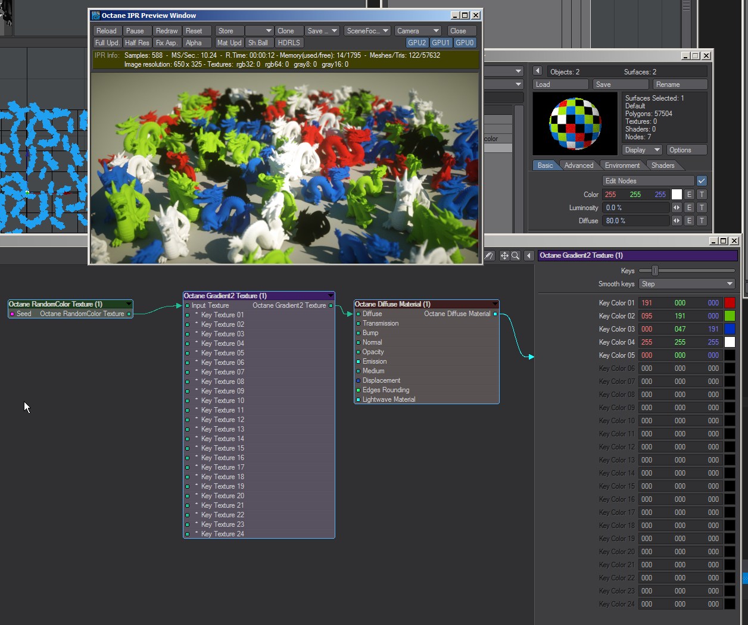Switch to the Advanced tab
Screen dimensions: 748x625
coord(579,165)
